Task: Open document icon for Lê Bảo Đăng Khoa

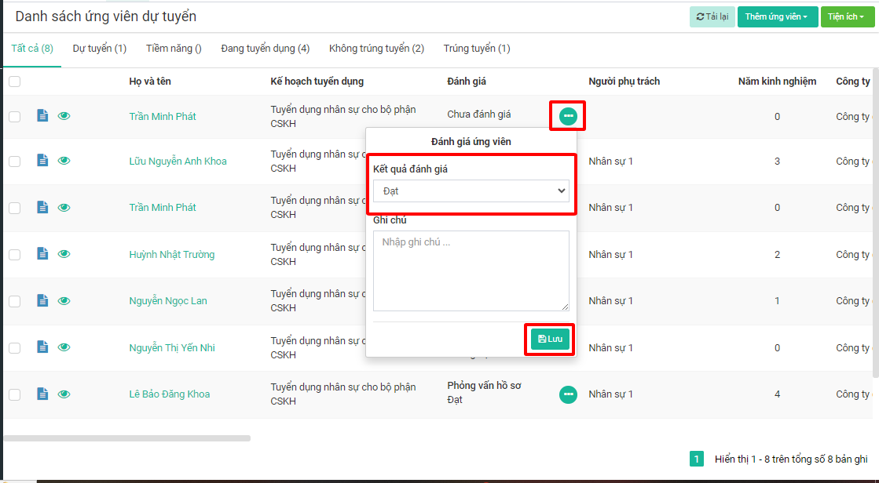Action: tap(42, 394)
